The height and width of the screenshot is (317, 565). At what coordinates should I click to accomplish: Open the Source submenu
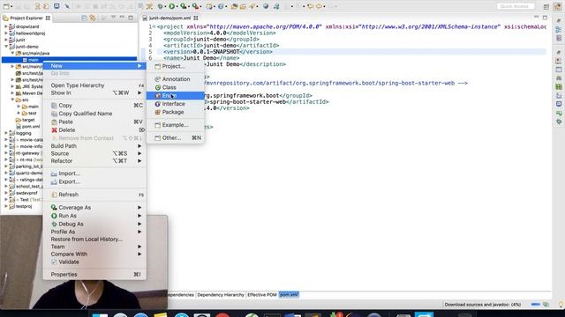pyautogui.click(x=94, y=153)
